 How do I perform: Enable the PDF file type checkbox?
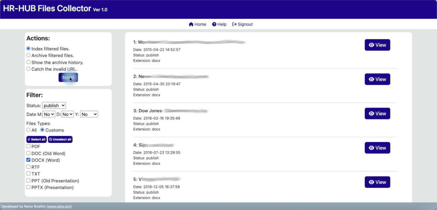coord(29,146)
